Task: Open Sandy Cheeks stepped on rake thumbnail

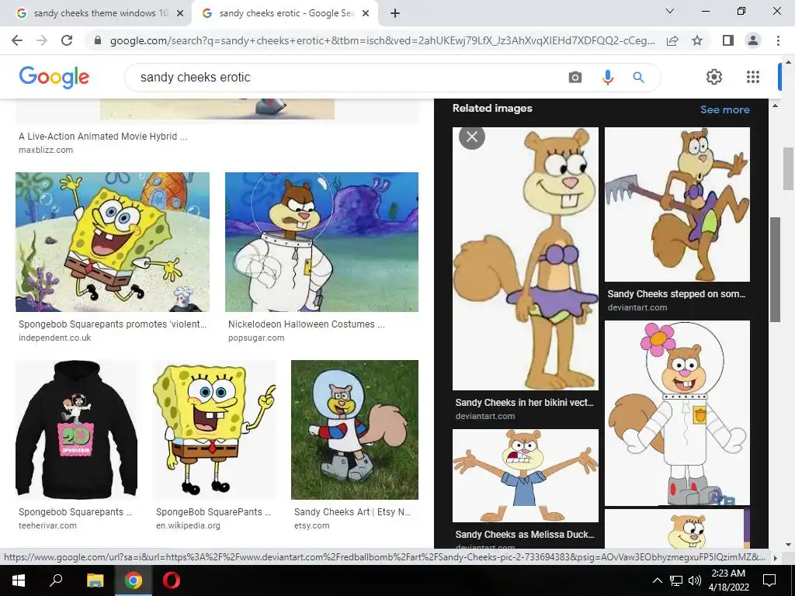Action: pos(677,204)
